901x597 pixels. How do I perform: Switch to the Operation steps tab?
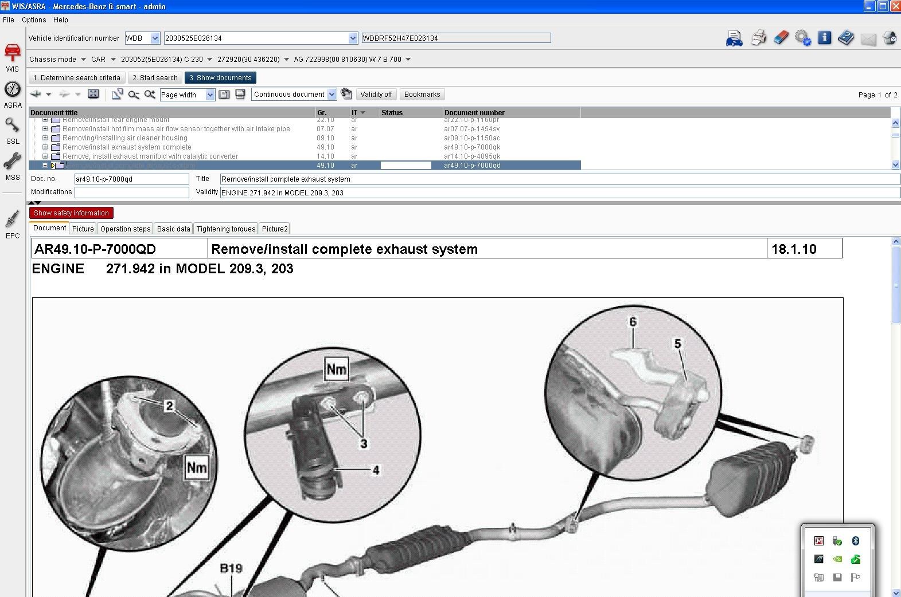125,229
